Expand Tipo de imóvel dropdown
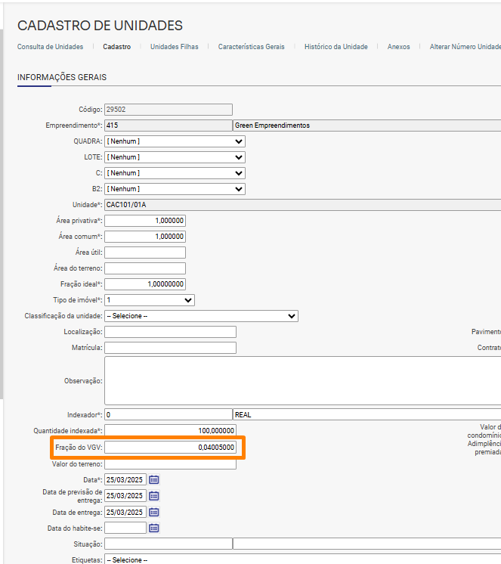Image resolution: width=501 pixels, height=564 pixels. [x=150, y=300]
